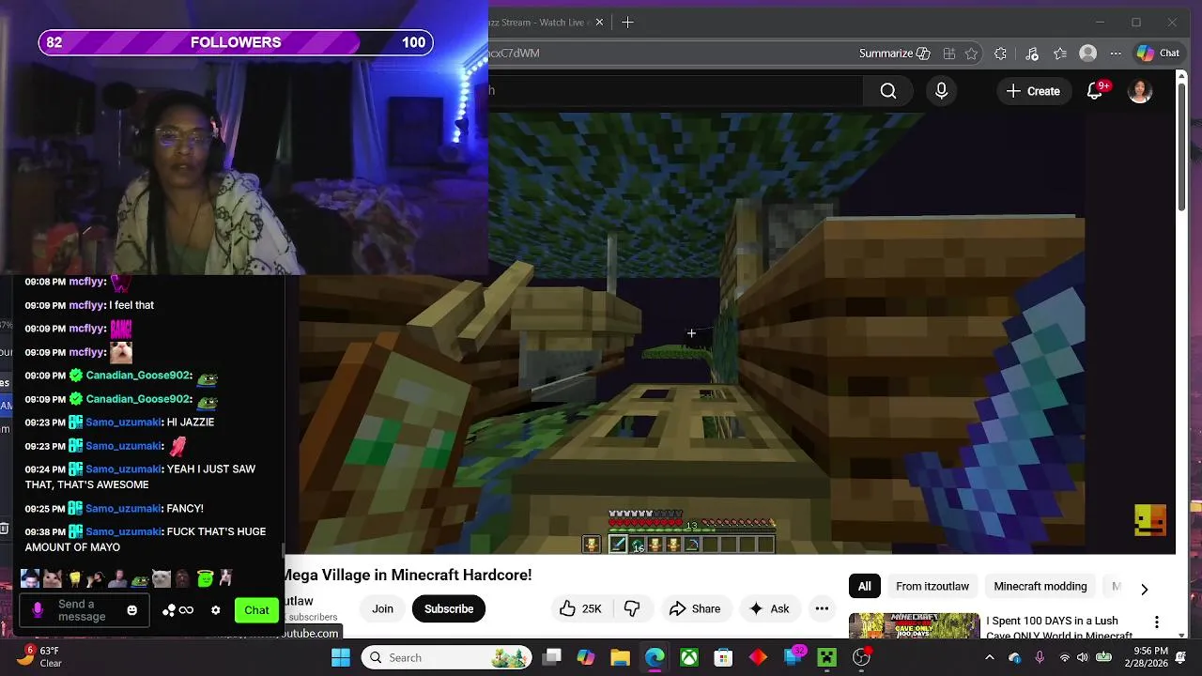Open the favorites list icon in the browser toolbar

(x=1060, y=54)
